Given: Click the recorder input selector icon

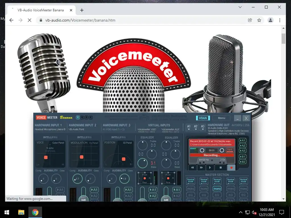Looking at the screenshot, I should [230, 150].
